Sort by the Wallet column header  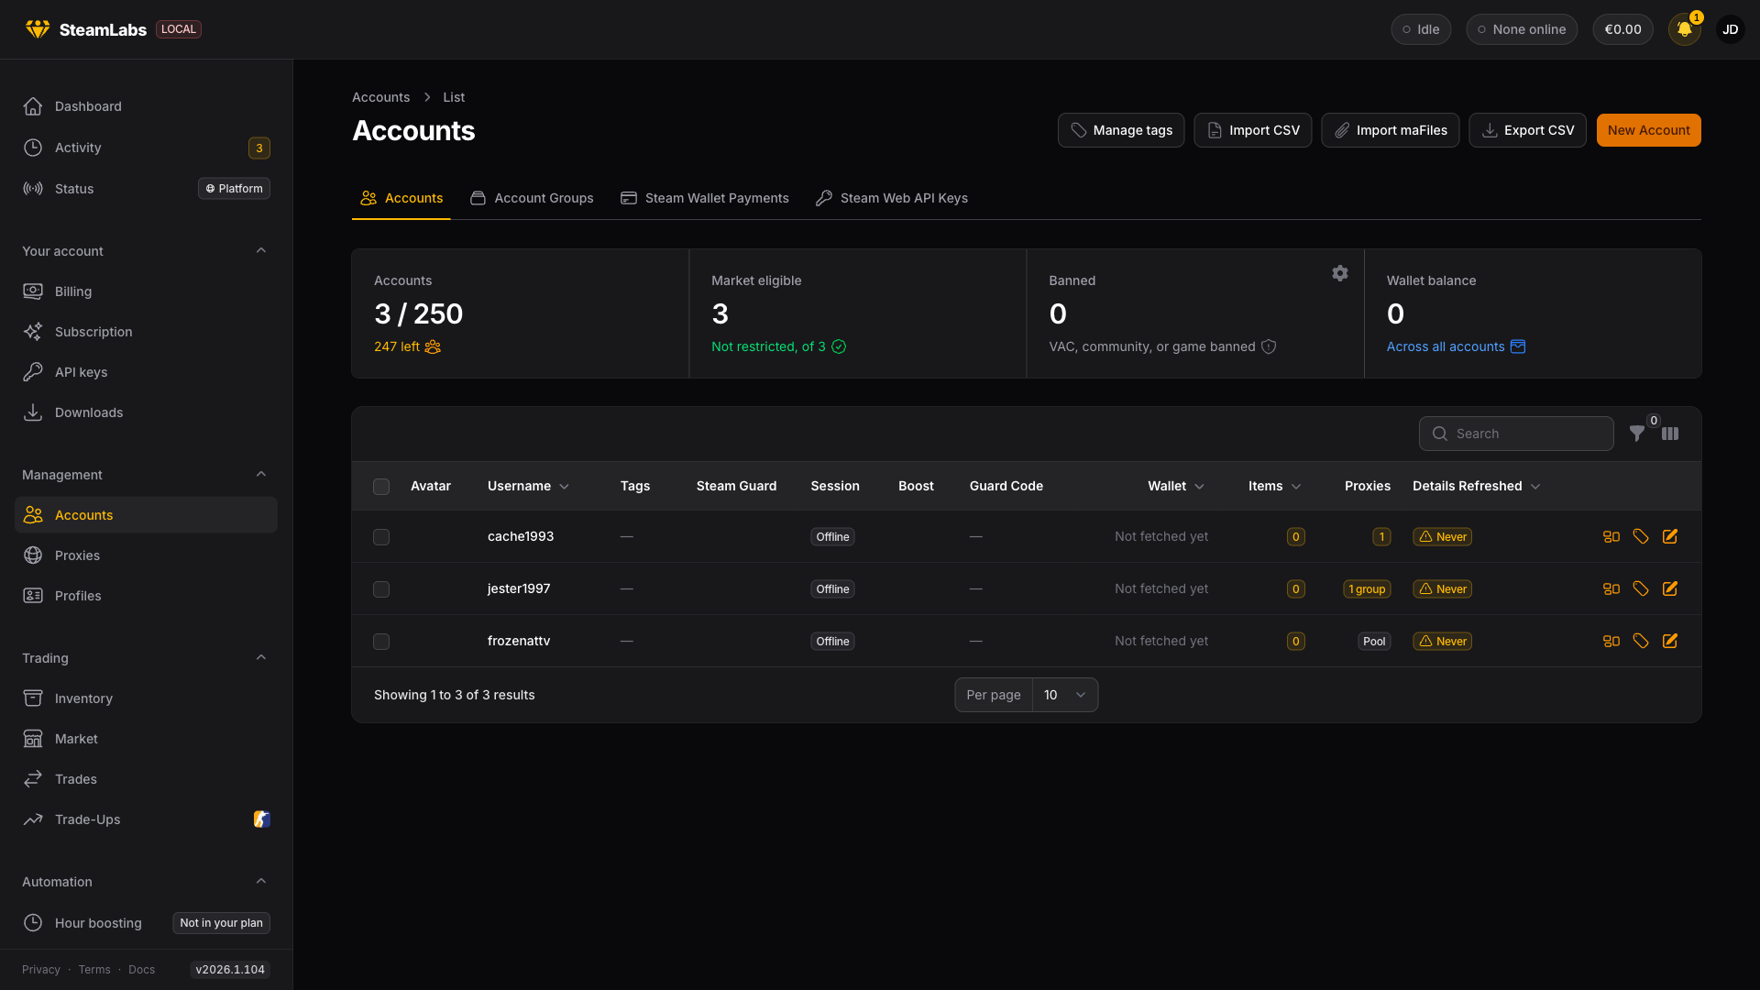pos(1176,486)
